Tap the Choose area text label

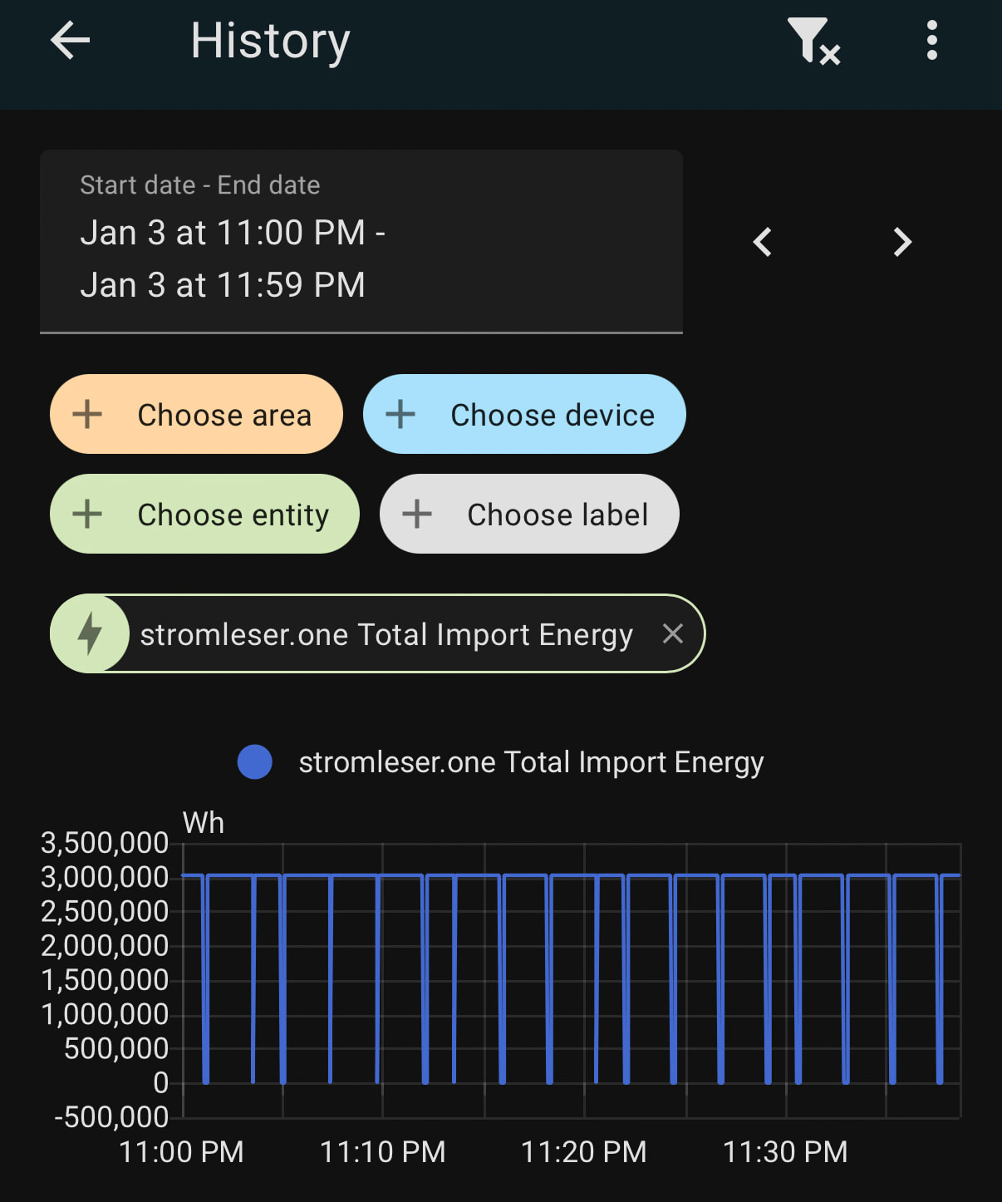point(224,414)
